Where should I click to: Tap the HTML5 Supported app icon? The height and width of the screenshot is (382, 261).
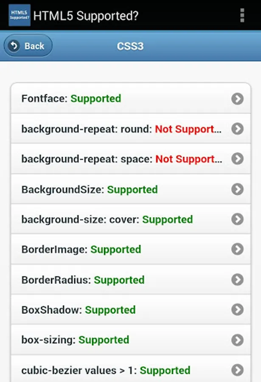coord(20,16)
